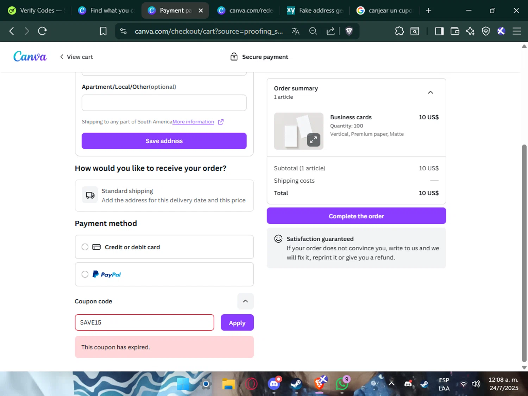Click the 'Business cards' item name
The image size is (528, 396).
pyautogui.click(x=351, y=117)
